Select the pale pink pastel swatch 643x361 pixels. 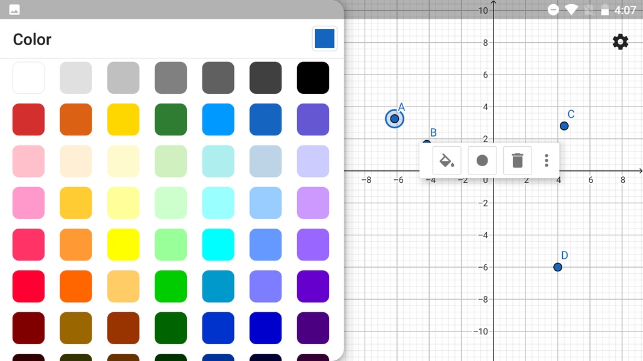tap(28, 161)
